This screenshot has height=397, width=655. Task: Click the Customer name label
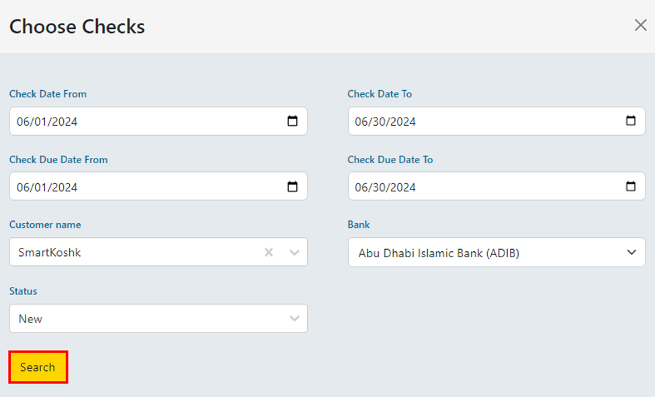coord(45,225)
